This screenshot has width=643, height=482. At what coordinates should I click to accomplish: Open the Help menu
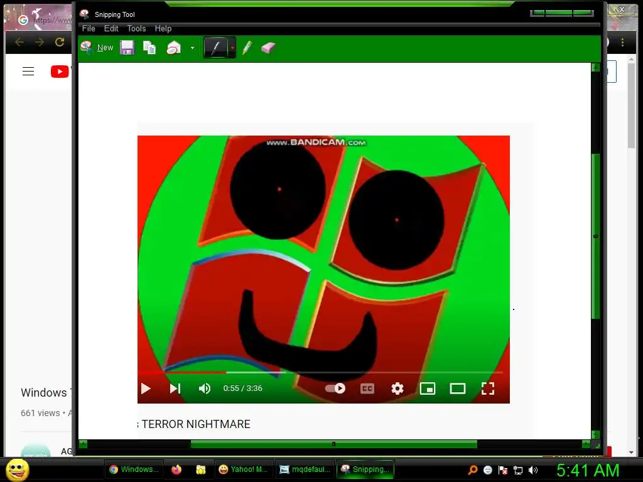[163, 29]
